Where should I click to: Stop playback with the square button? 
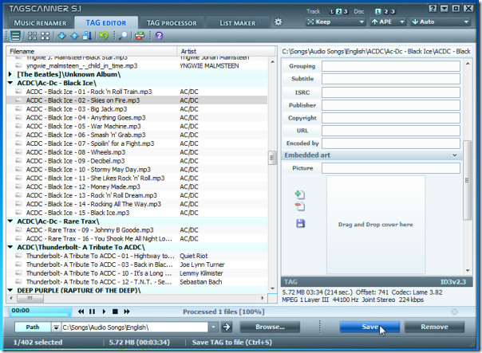click(x=115, y=312)
